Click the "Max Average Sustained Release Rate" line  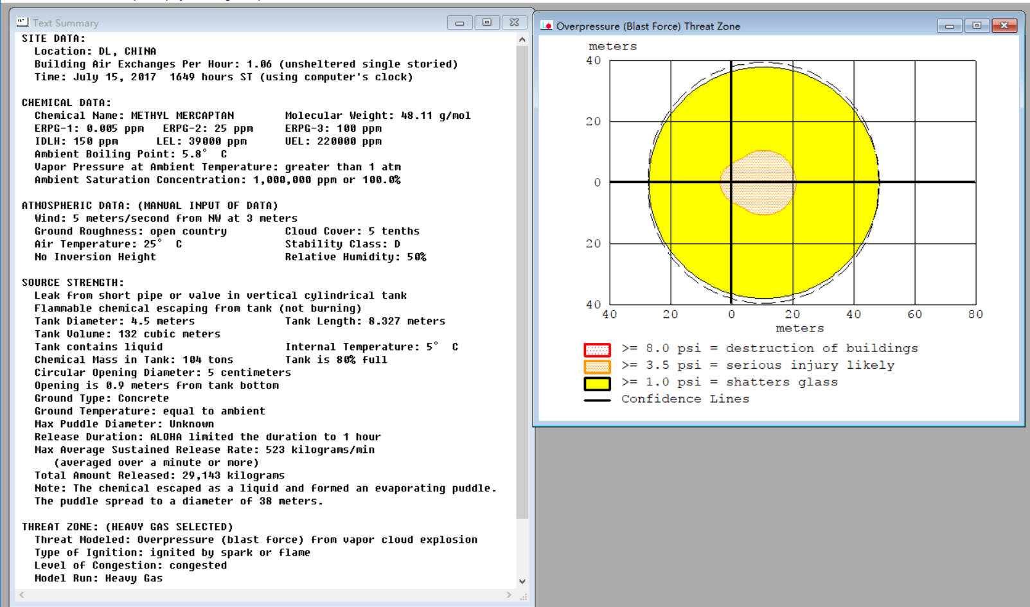[204, 450]
